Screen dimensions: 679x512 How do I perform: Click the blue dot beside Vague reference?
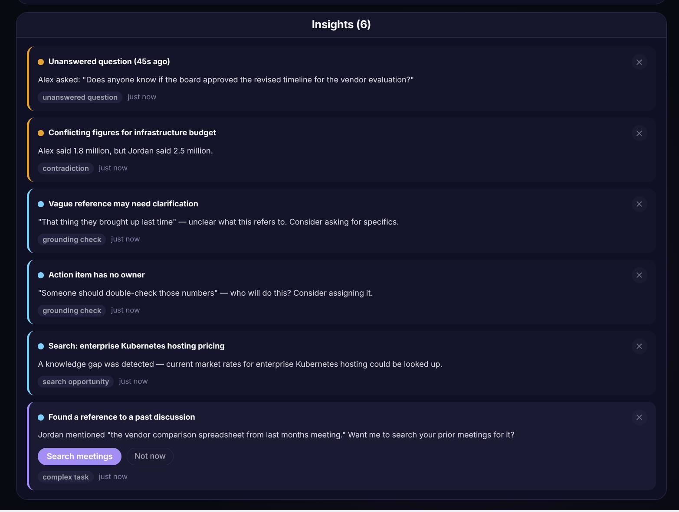coord(41,204)
